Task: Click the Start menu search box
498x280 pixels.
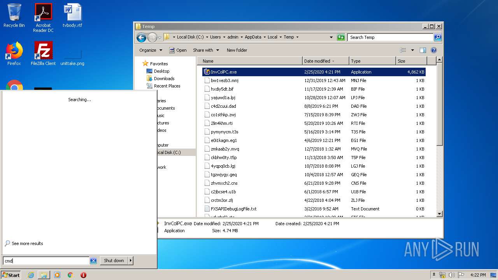Action: tap(46, 261)
